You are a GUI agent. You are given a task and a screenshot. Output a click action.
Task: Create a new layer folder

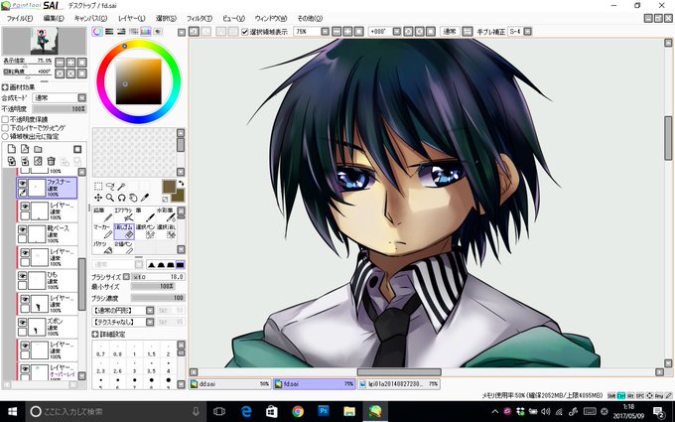[39, 149]
